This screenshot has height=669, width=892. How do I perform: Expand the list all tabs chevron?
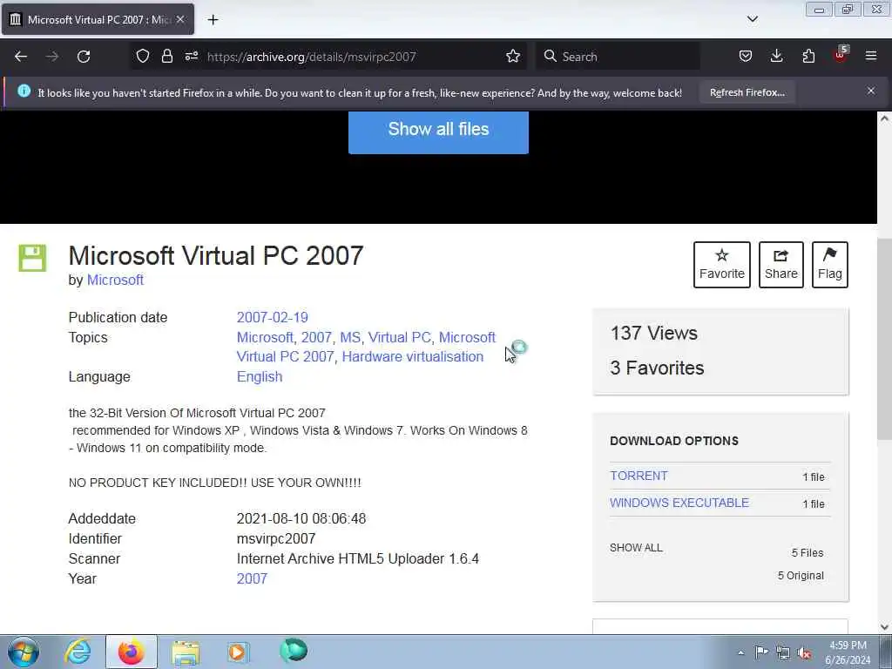click(752, 19)
